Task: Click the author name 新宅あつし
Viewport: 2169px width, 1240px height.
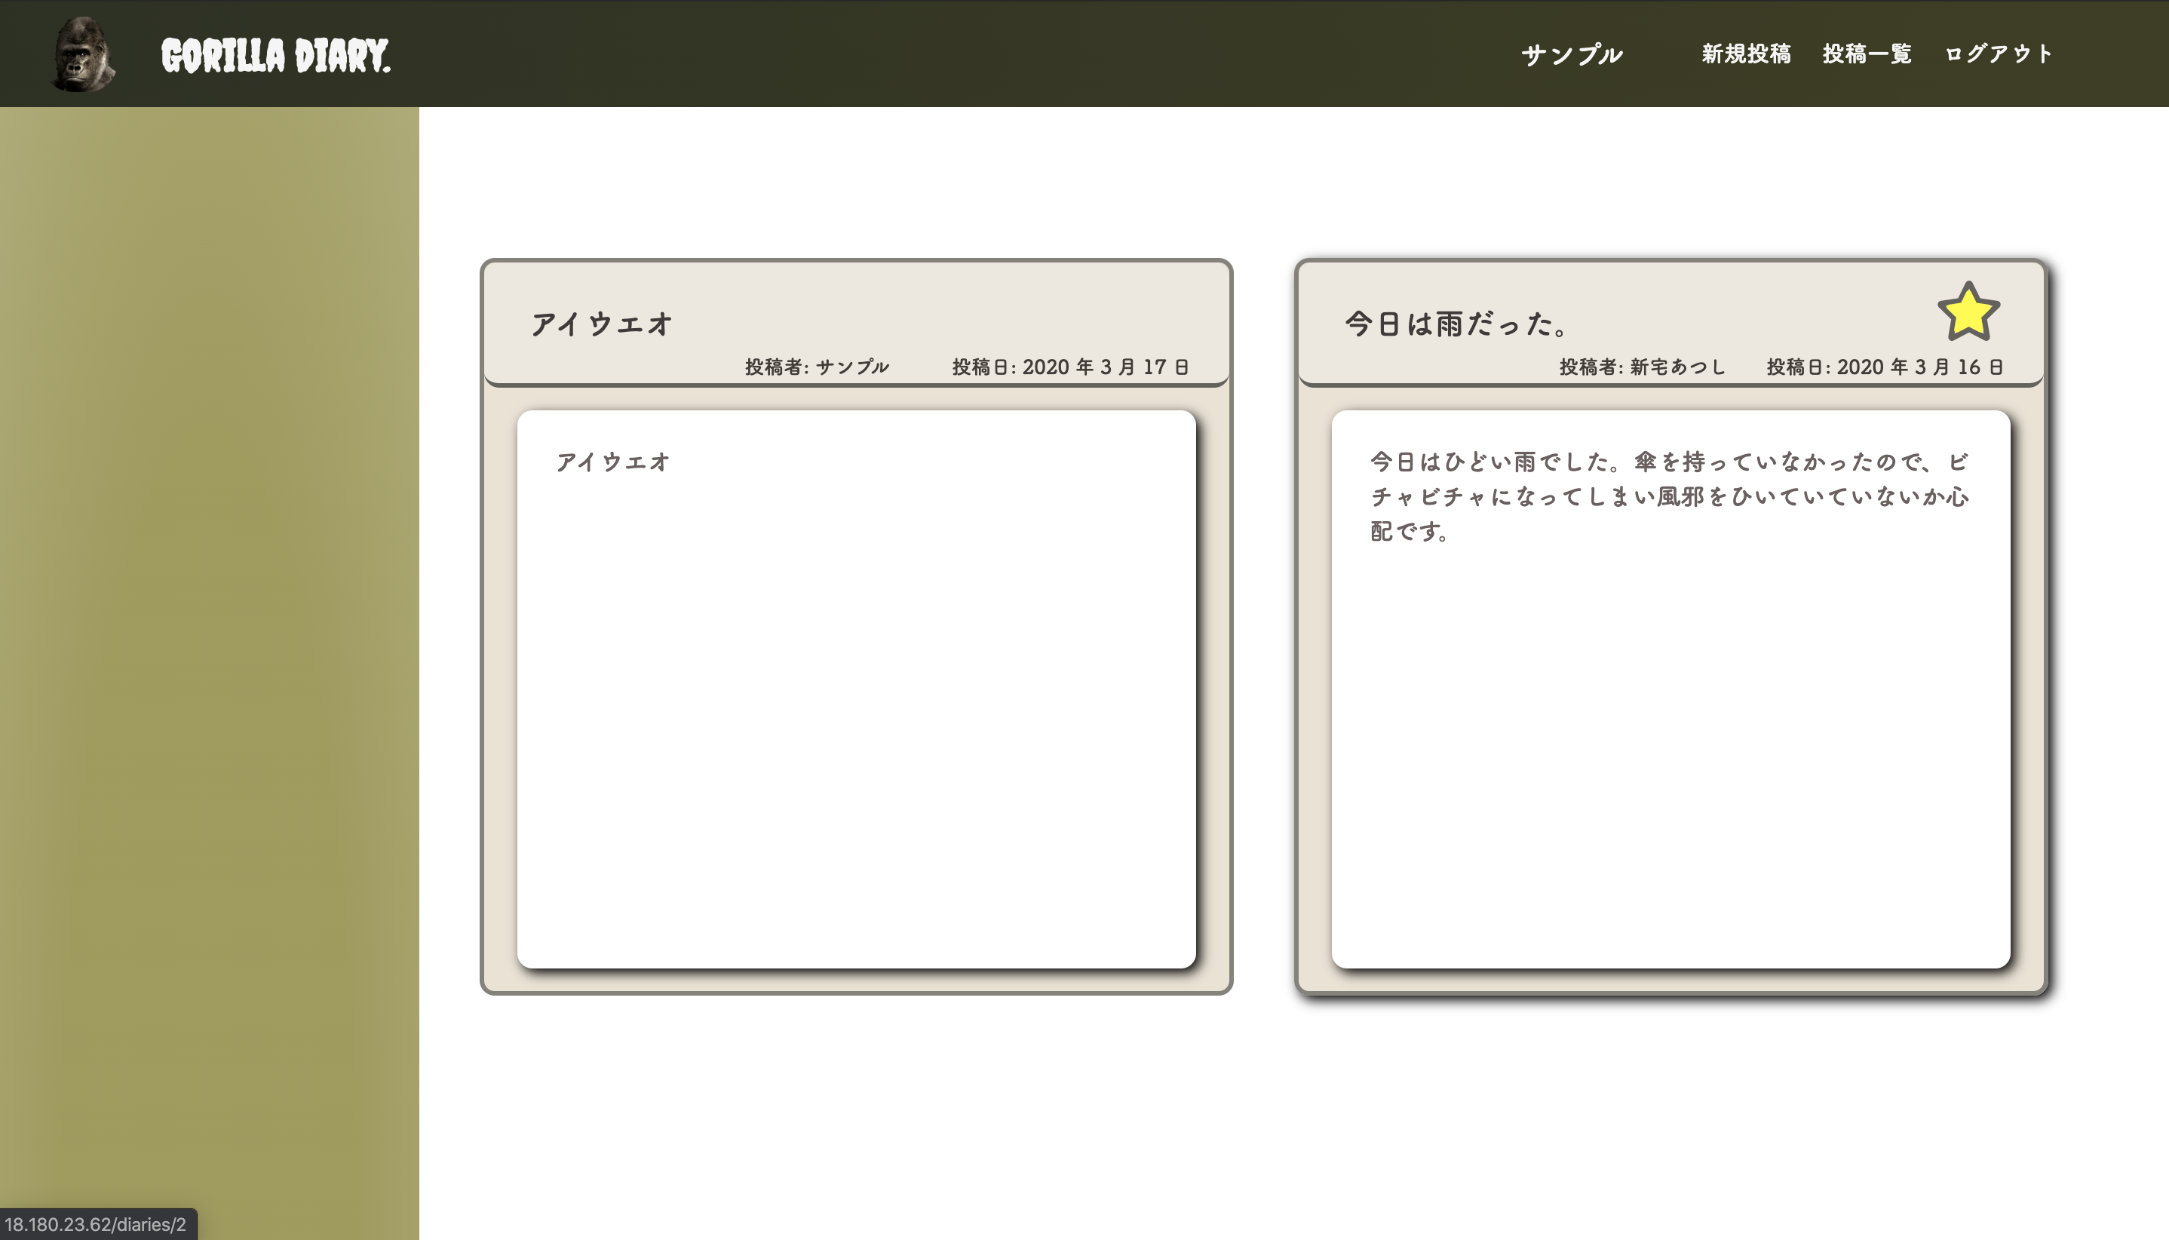Action: coord(1674,367)
